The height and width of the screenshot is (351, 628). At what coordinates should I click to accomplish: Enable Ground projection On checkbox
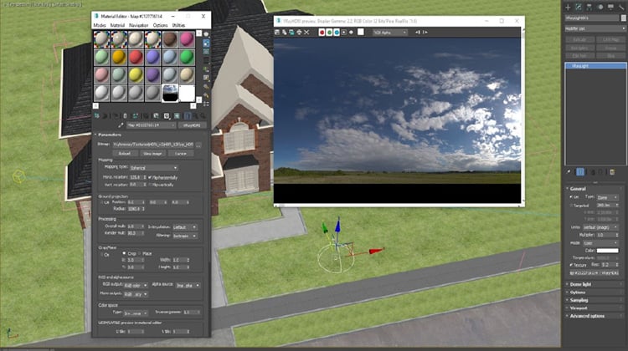click(101, 203)
